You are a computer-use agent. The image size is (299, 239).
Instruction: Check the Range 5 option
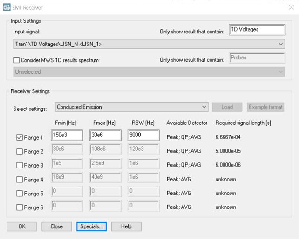(20, 193)
